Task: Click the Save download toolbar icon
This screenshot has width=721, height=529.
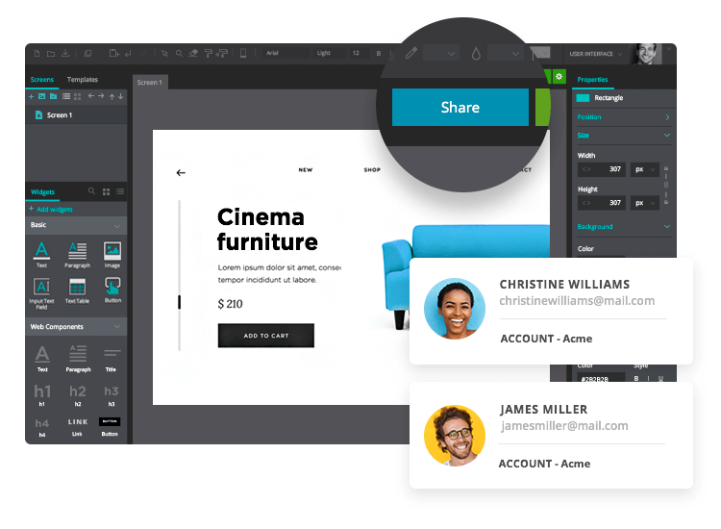Action: click(65, 53)
